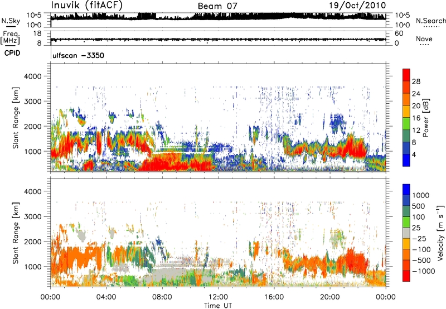Click the gray segment of Velocity colorbar

406,233
